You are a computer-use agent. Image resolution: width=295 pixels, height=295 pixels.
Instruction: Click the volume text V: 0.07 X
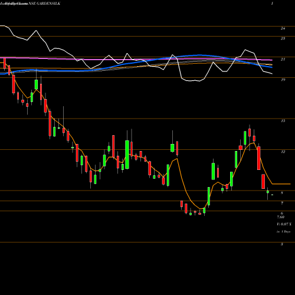(x=284, y=224)
